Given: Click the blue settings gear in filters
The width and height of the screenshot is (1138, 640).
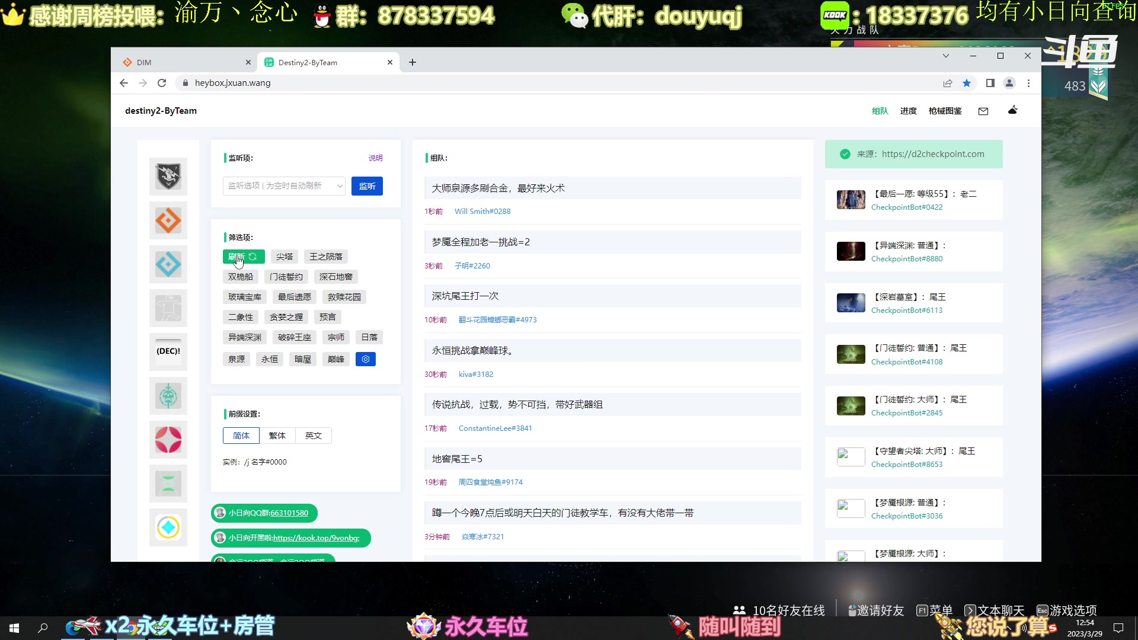Looking at the screenshot, I should (366, 359).
